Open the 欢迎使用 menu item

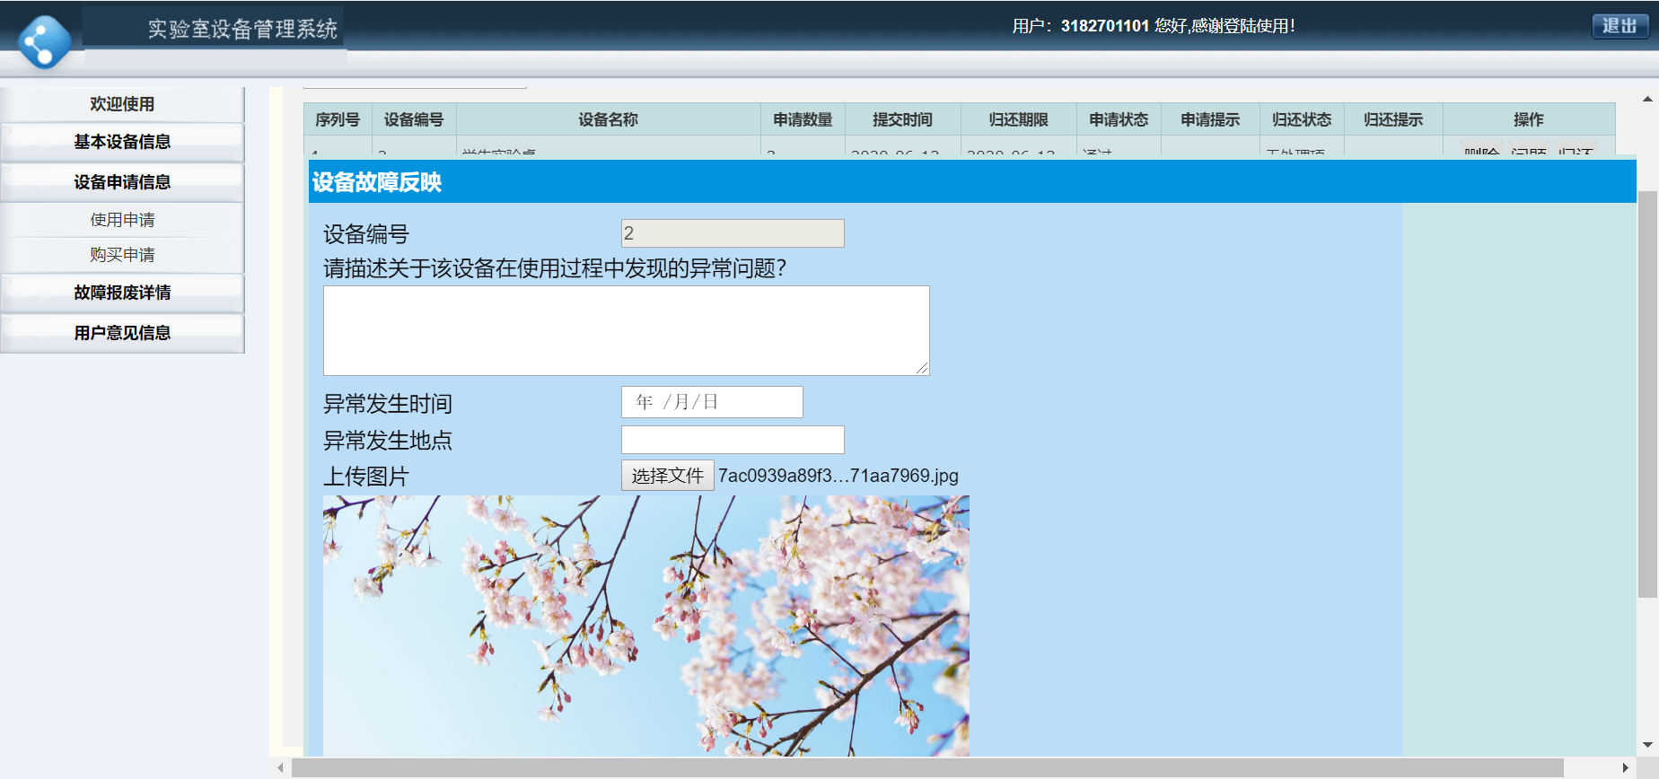click(x=122, y=104)
